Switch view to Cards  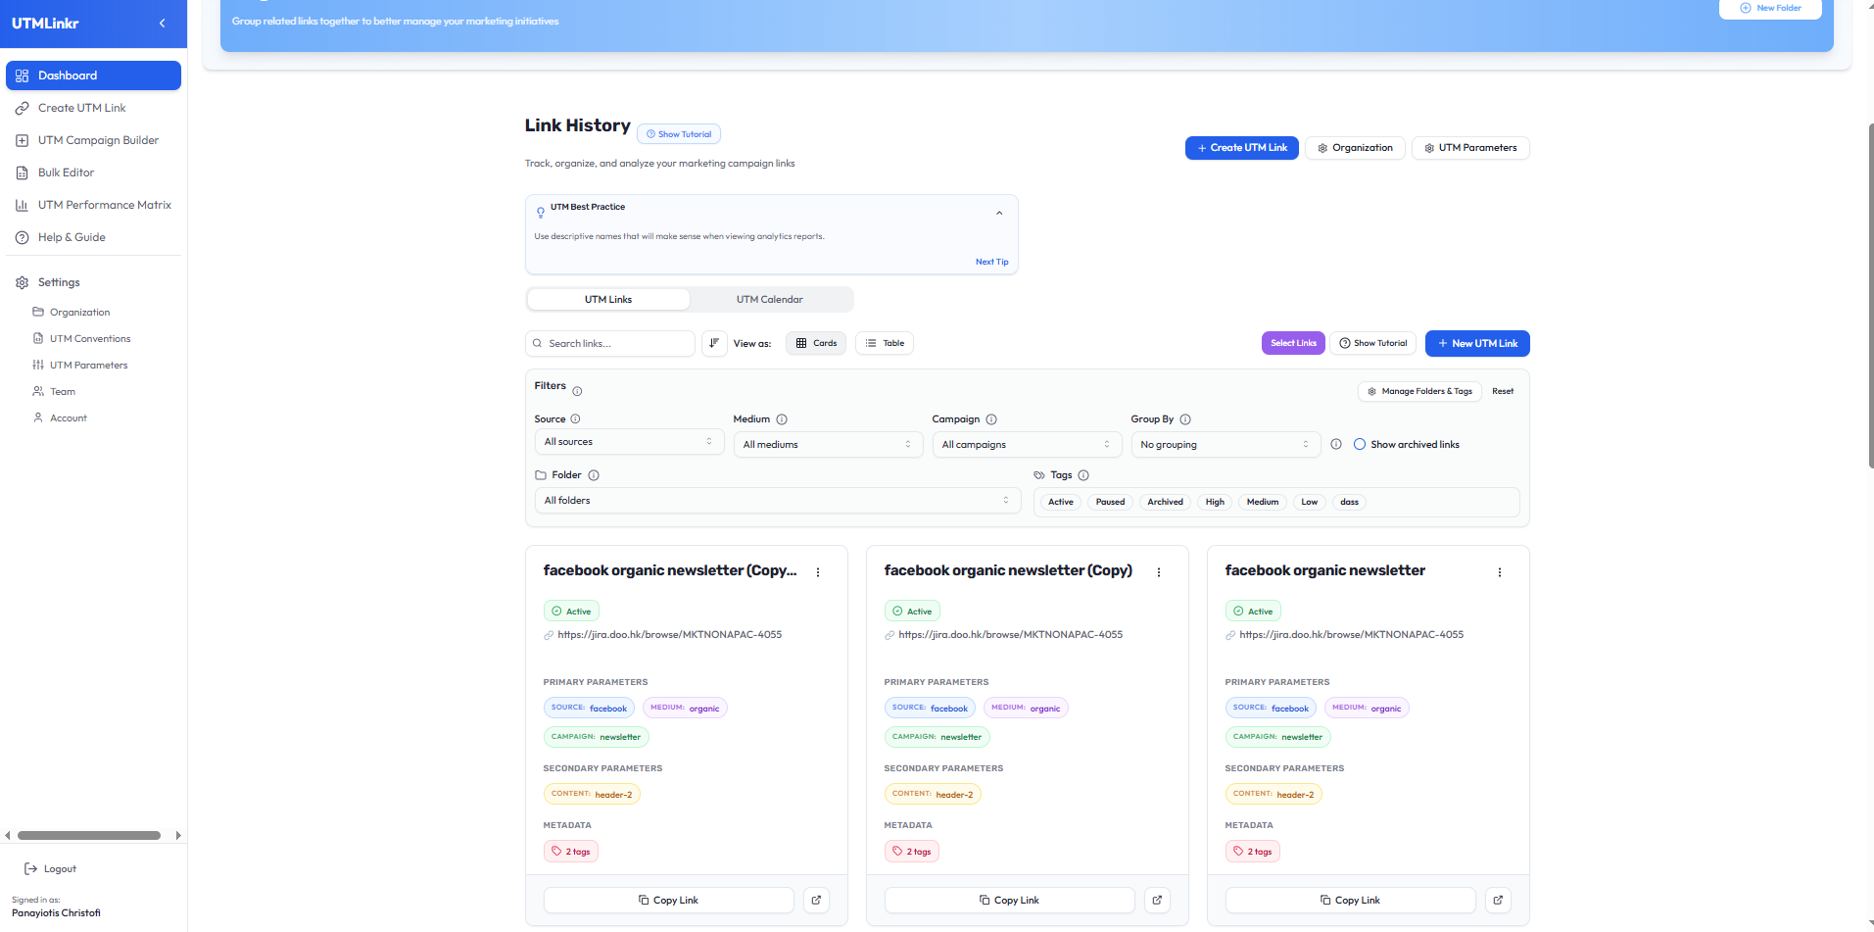[816, 343]
